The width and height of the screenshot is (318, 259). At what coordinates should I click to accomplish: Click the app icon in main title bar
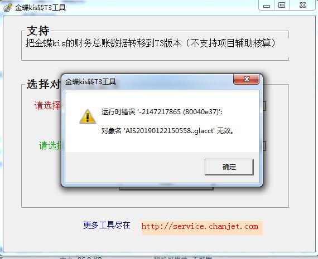point(8,8)
